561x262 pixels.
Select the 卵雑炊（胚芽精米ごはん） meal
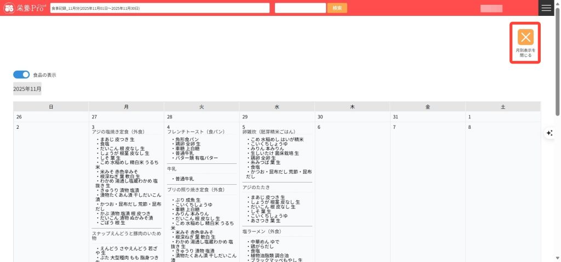[x=268, y=132]
